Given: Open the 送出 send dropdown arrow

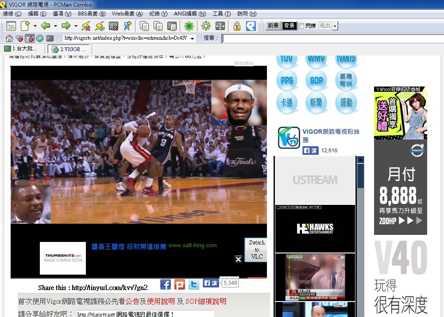Looking at the screenshot, I should pyautogui.click(x=335, y=26).
